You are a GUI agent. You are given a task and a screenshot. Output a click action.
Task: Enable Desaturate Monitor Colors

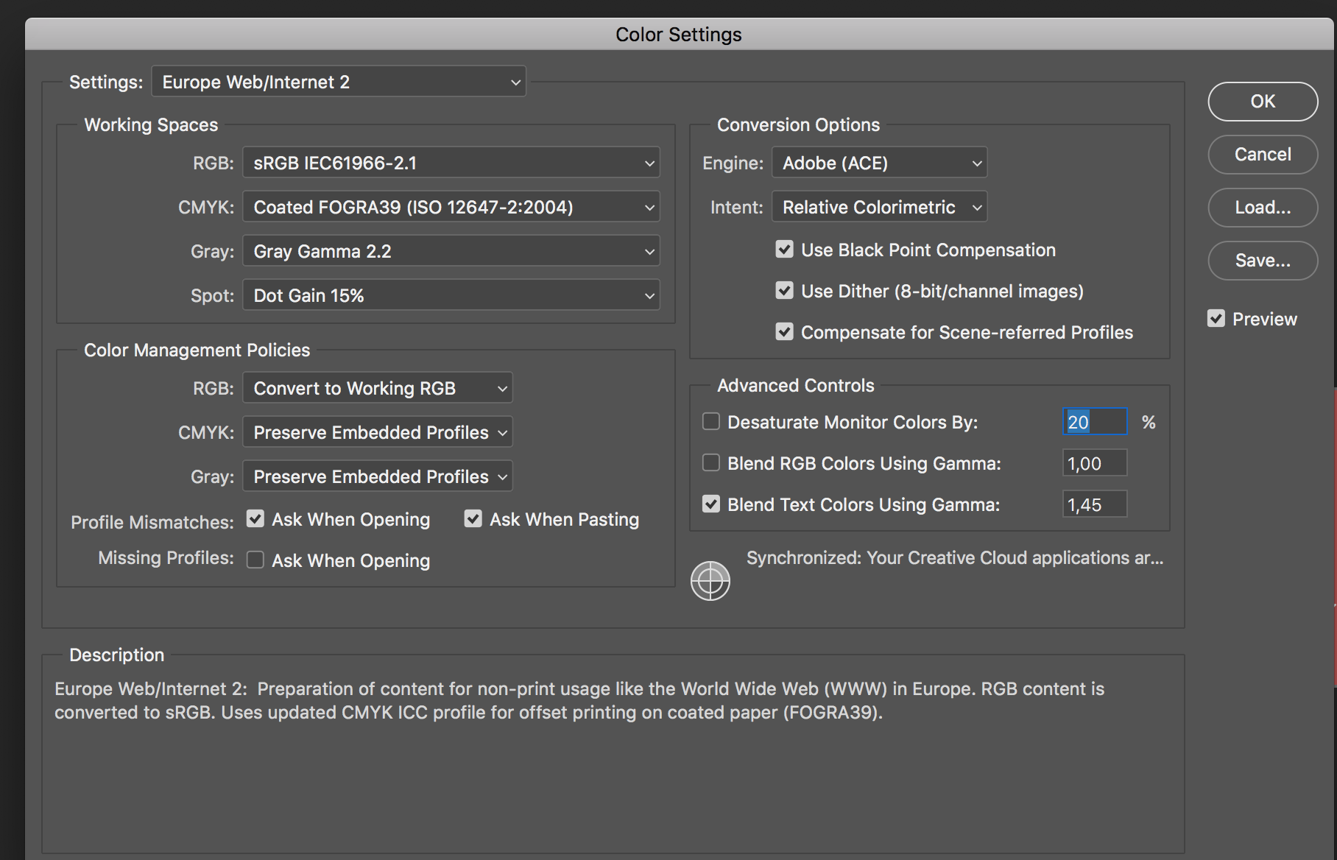pos(710,421)
